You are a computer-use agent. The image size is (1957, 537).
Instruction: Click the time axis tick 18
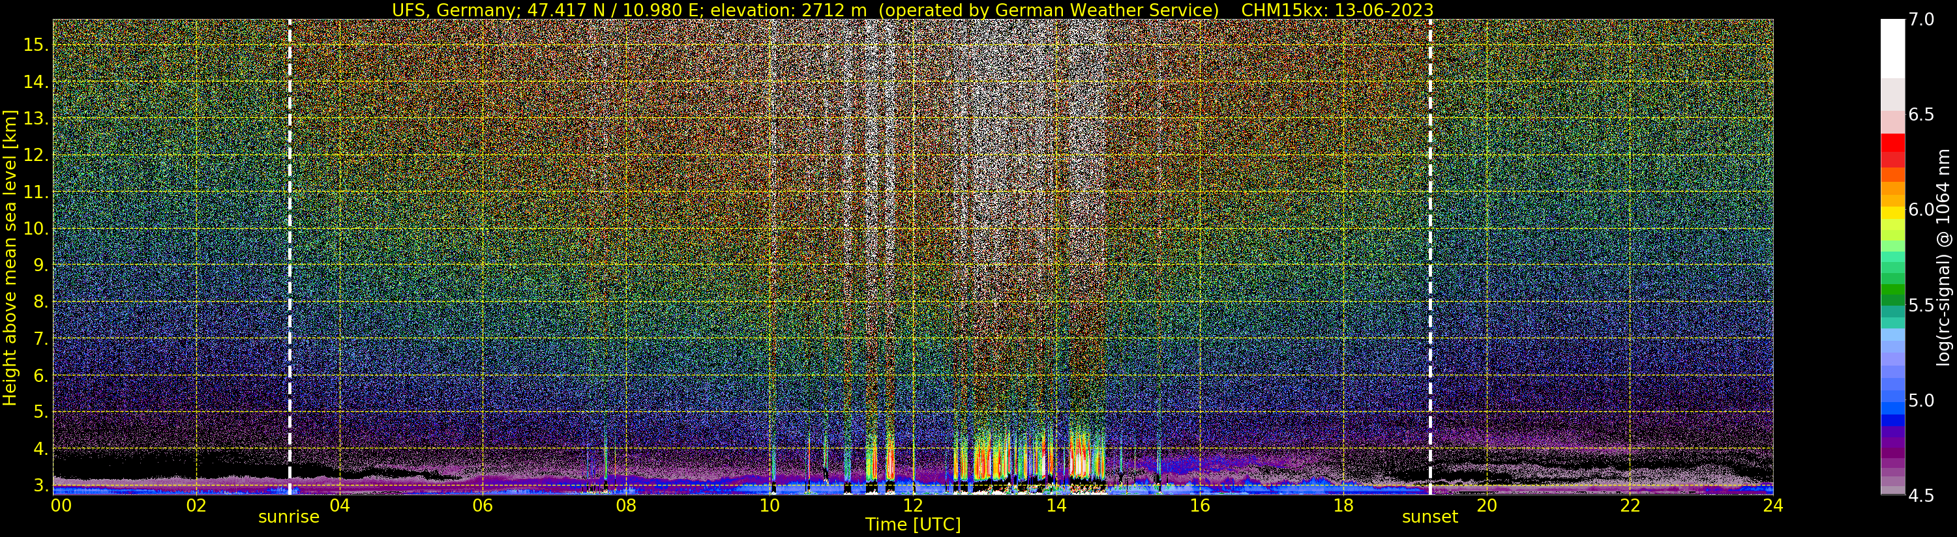pyautogui.click(x=1343, y=505)
